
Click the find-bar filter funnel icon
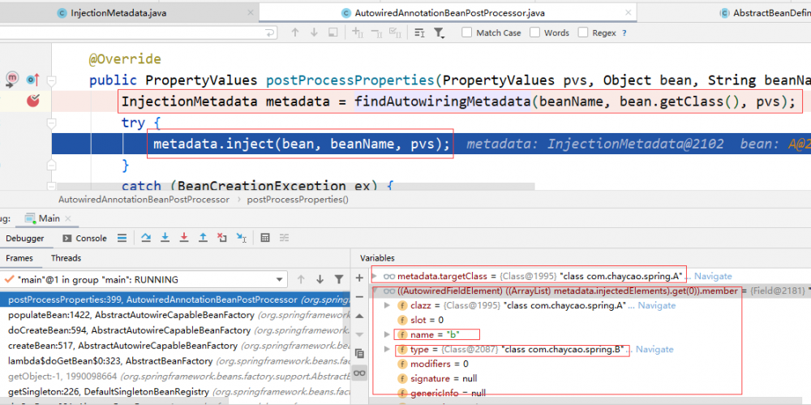[439, 32]
